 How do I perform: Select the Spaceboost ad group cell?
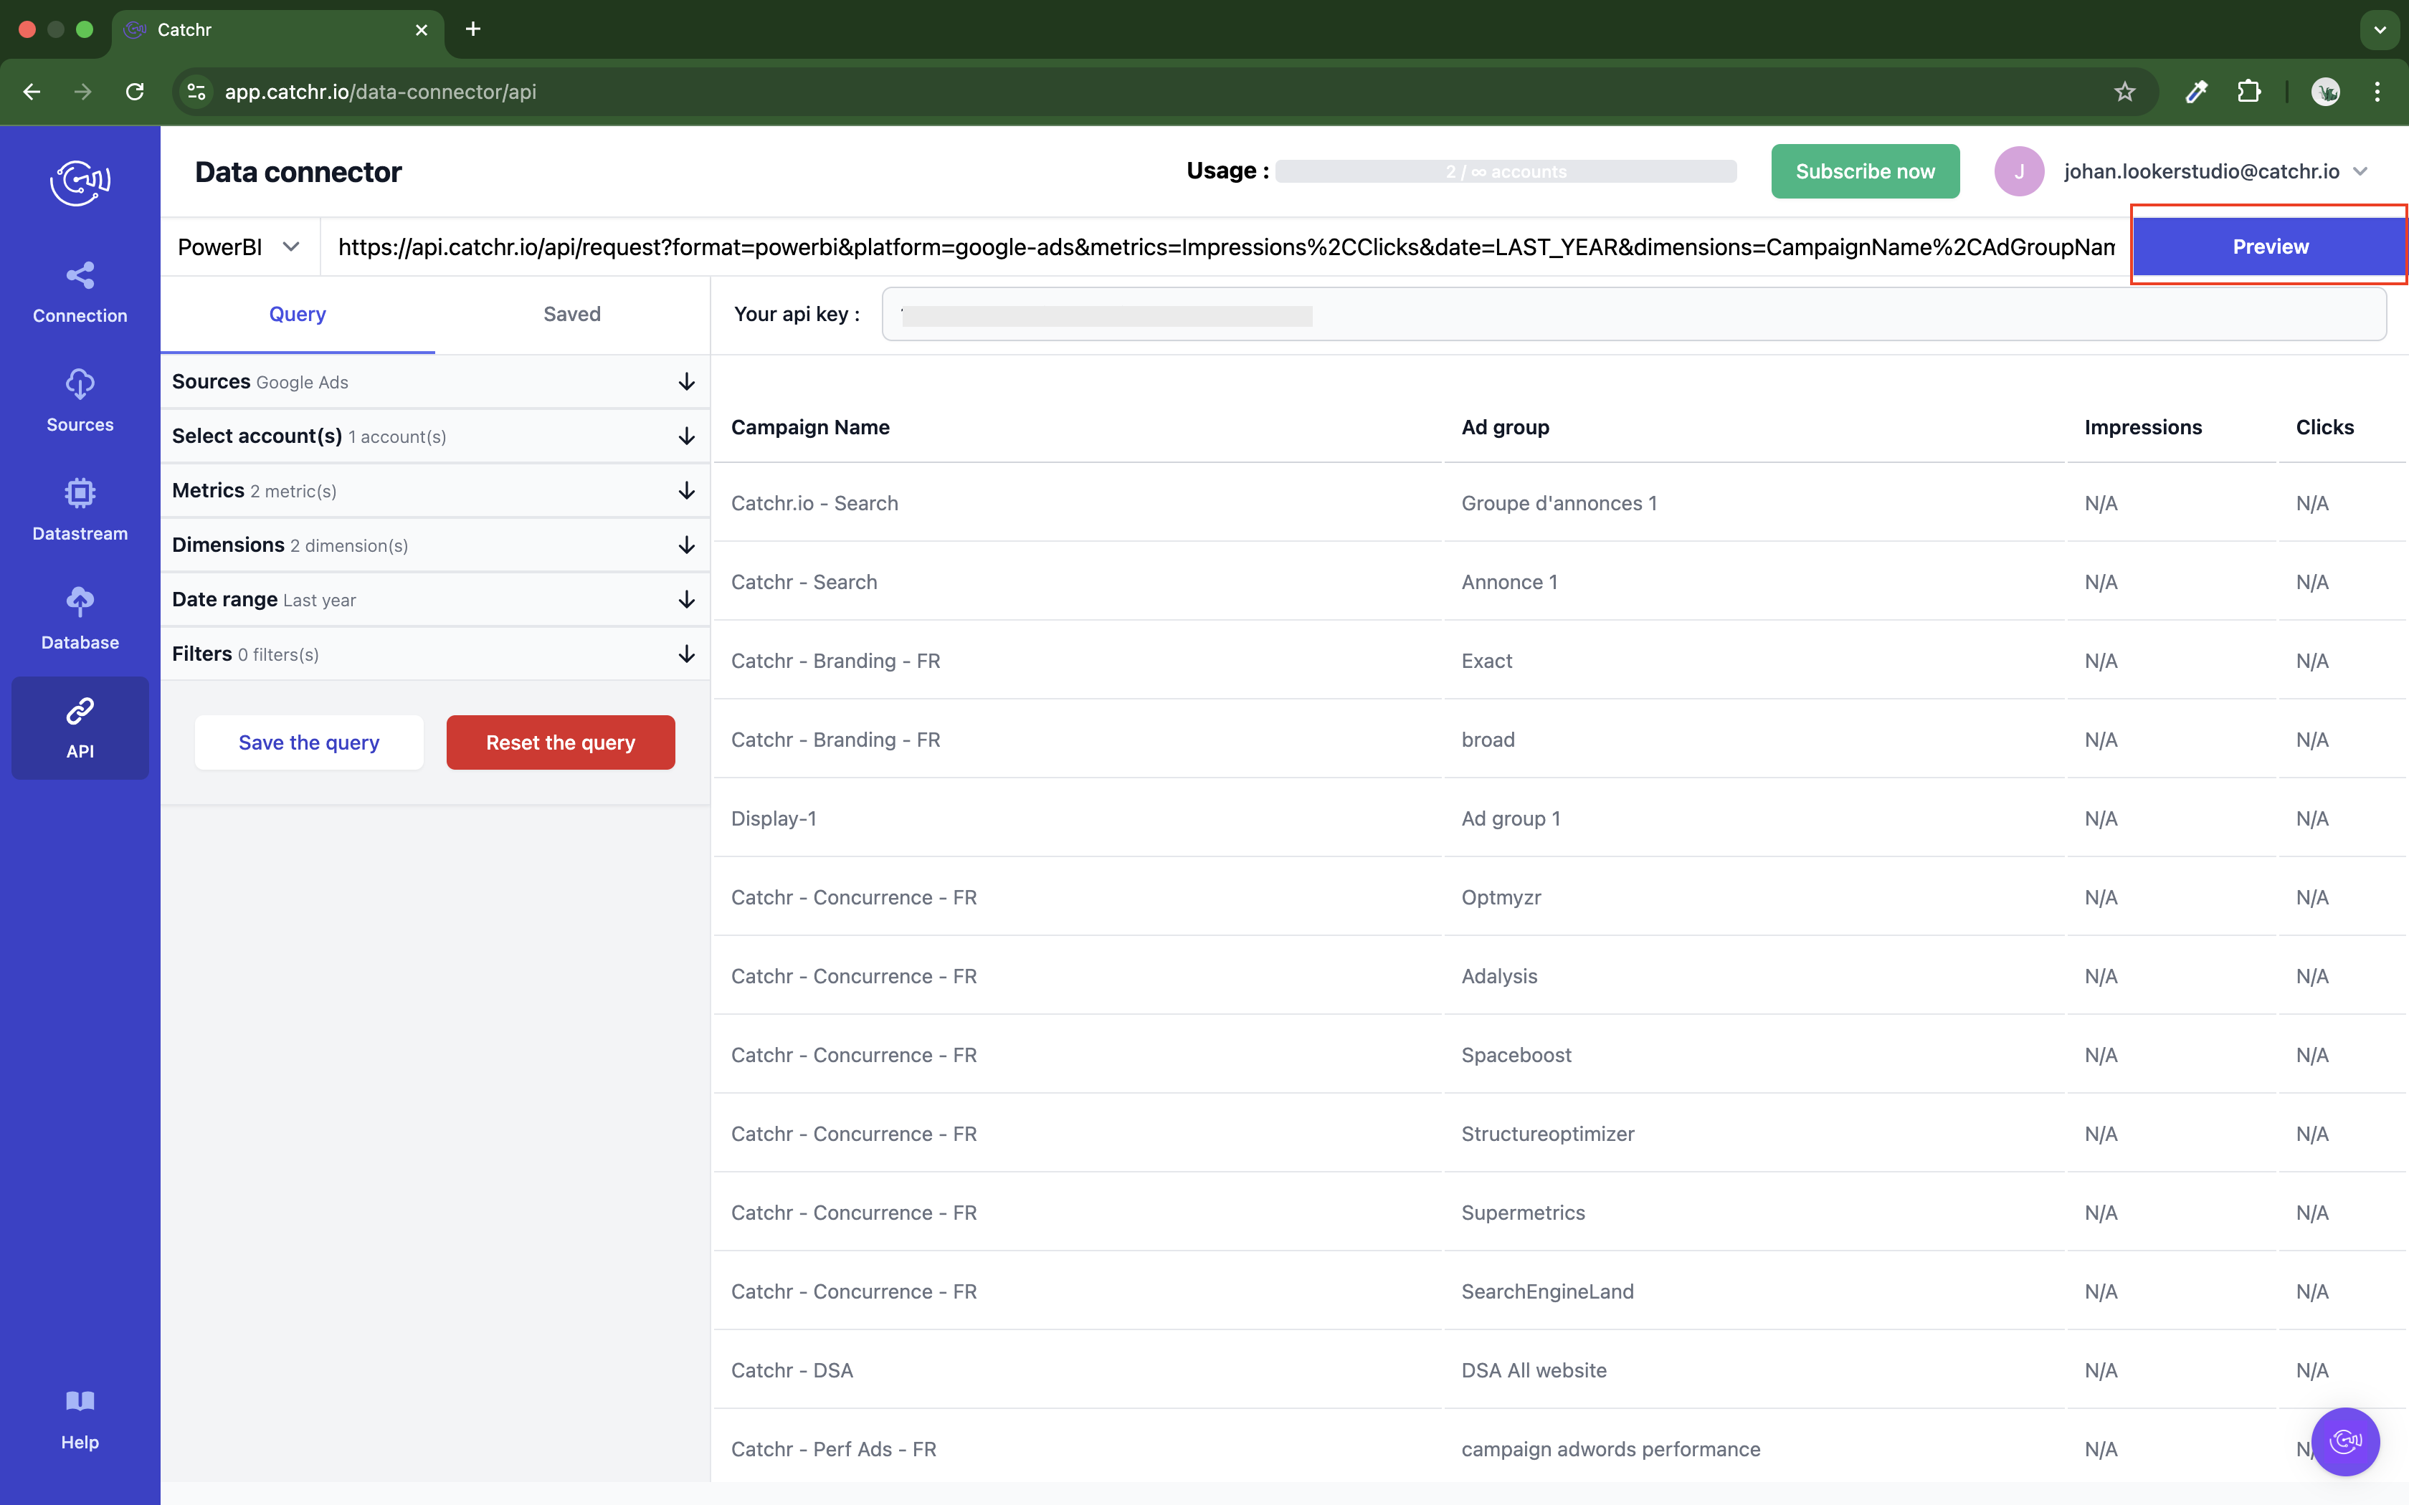(x=1516, y=1054)
